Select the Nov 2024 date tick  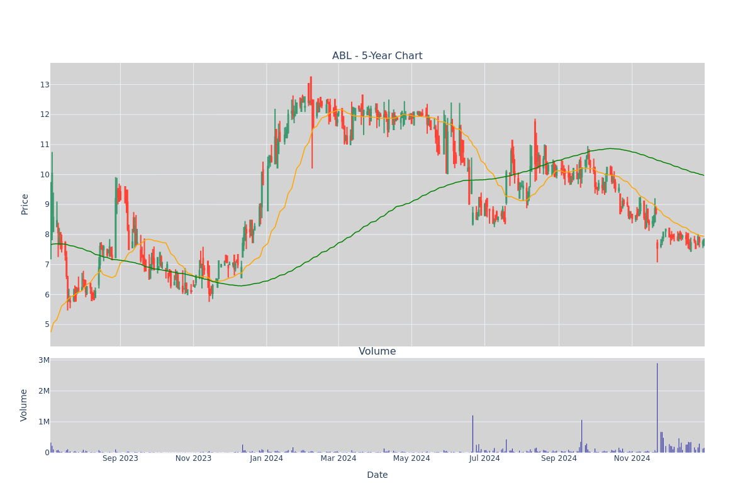click(x=632, y=458)
